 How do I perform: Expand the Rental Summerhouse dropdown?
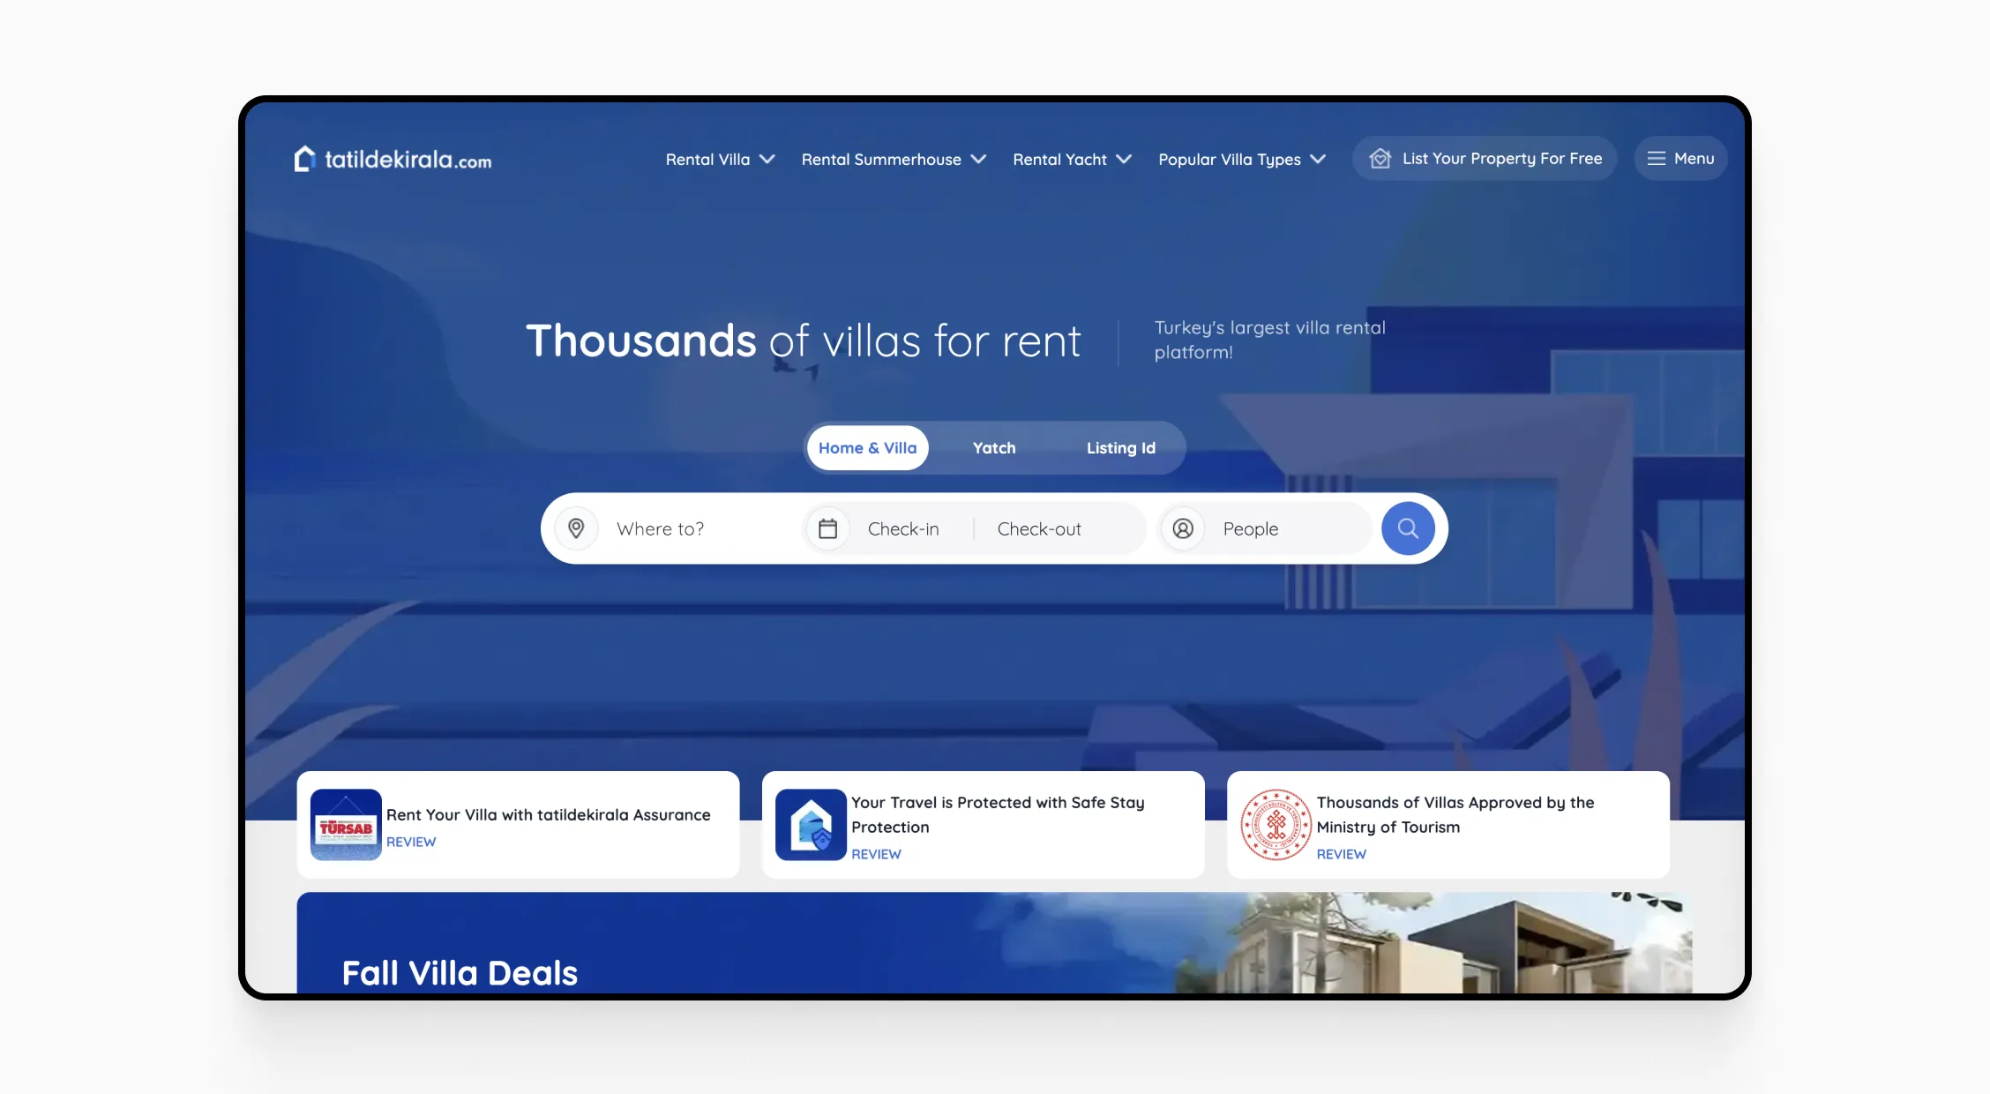point(894,160)
